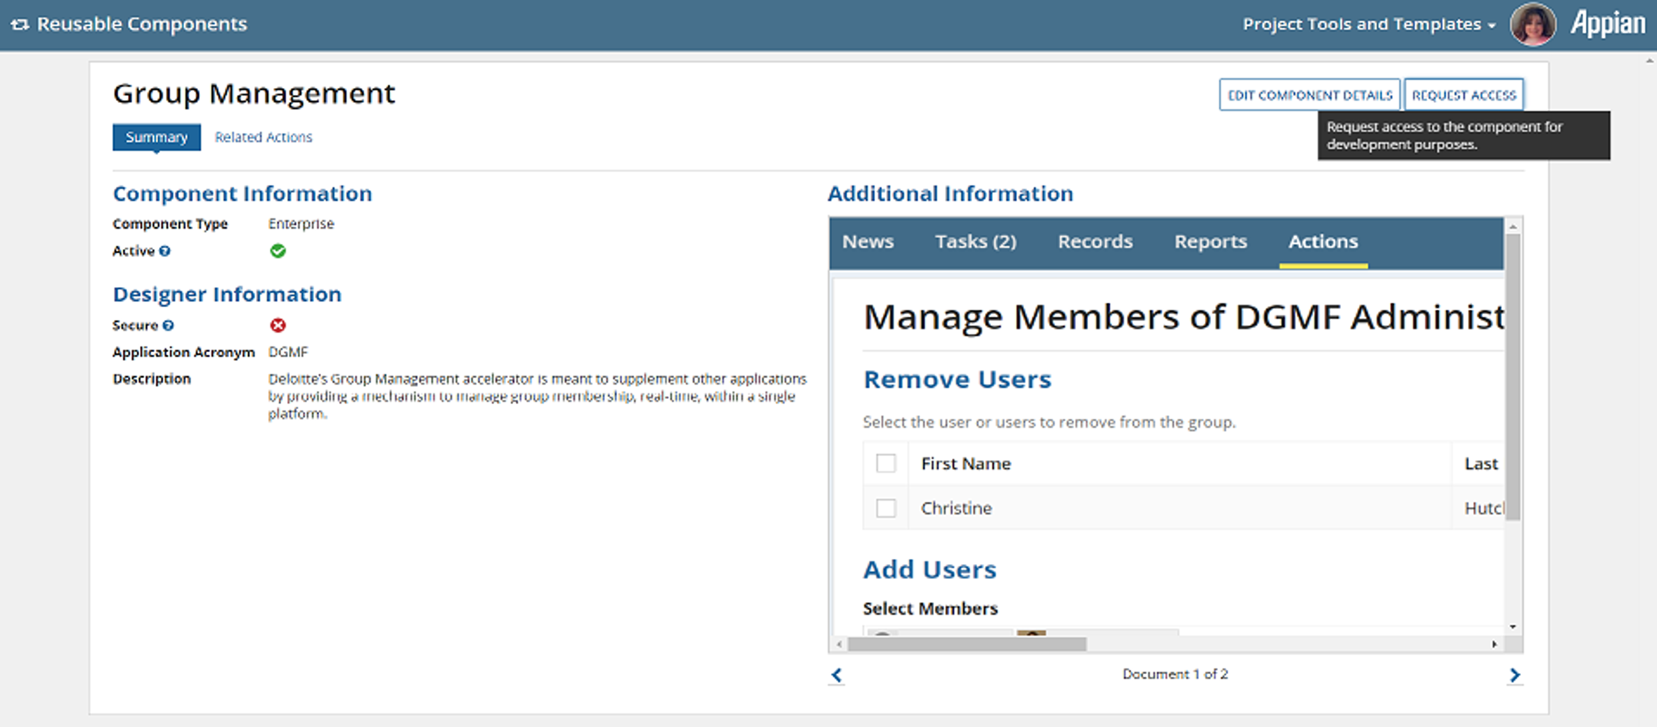
Task: Click the Edit Component Details button
Action: click(1310, 95)
